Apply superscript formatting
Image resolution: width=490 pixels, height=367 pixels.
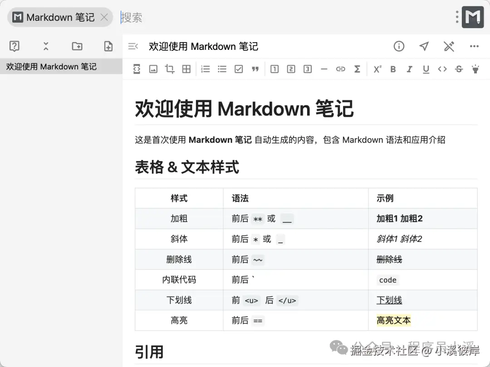[x=377, y=69]
